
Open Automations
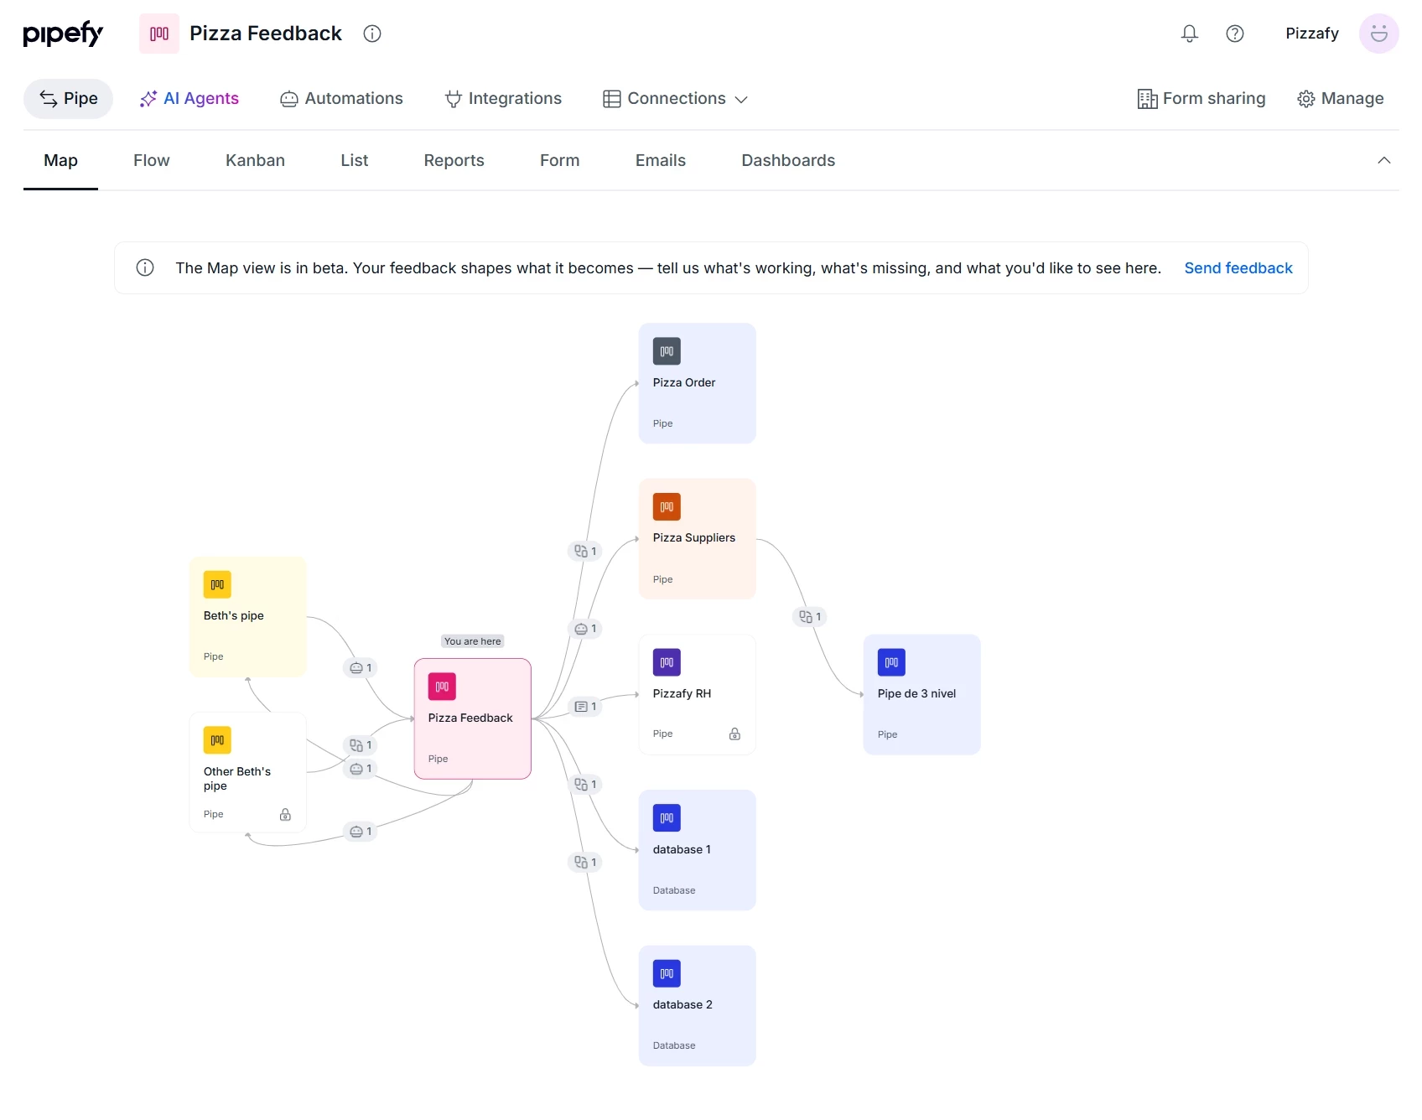pos(341,99)
